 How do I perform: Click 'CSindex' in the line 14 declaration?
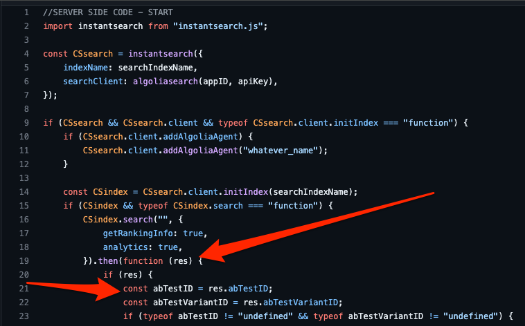coord(111,192)
